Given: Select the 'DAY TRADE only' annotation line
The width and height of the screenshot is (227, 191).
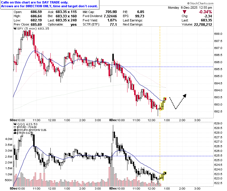Looking at the screenshot, I should 35,2.
